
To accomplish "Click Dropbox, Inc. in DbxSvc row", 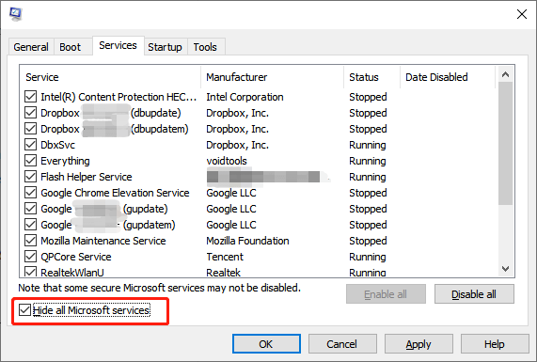I will click(237, 145).
